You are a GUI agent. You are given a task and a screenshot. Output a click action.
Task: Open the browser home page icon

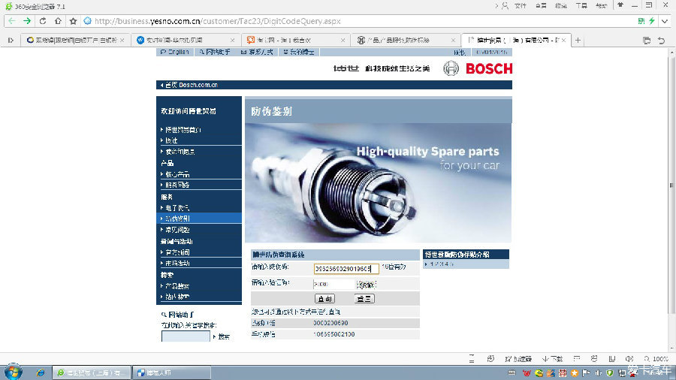pyautogui.click(x=58, y=21)
